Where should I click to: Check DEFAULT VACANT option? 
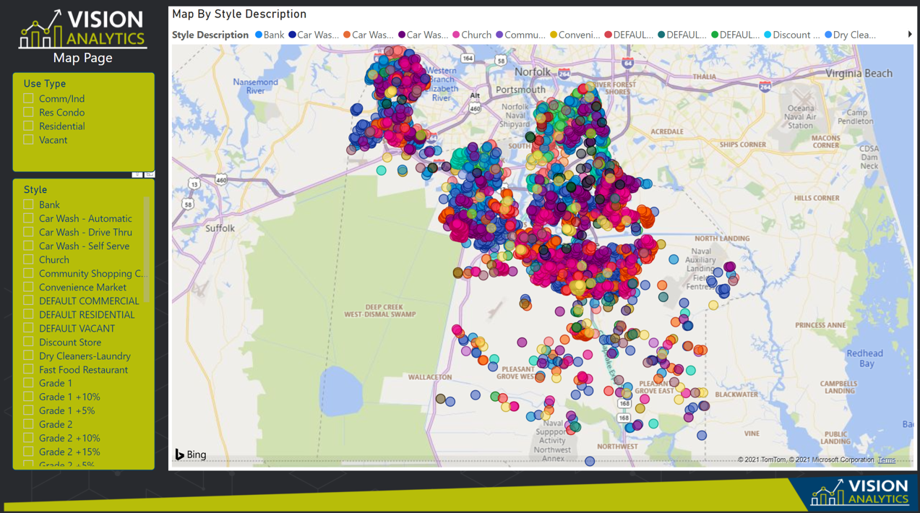tap(28, 328)
